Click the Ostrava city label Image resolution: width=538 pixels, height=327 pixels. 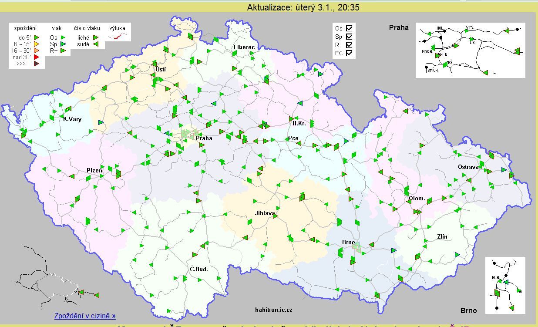pos(468,167)
